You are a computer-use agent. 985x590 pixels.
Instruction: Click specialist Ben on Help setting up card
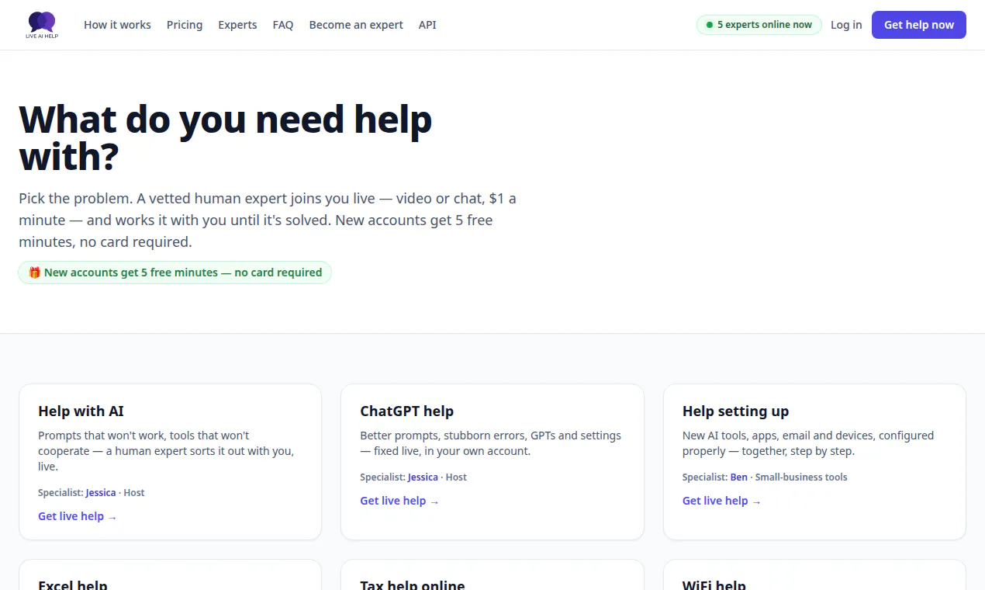coord(738,477)
